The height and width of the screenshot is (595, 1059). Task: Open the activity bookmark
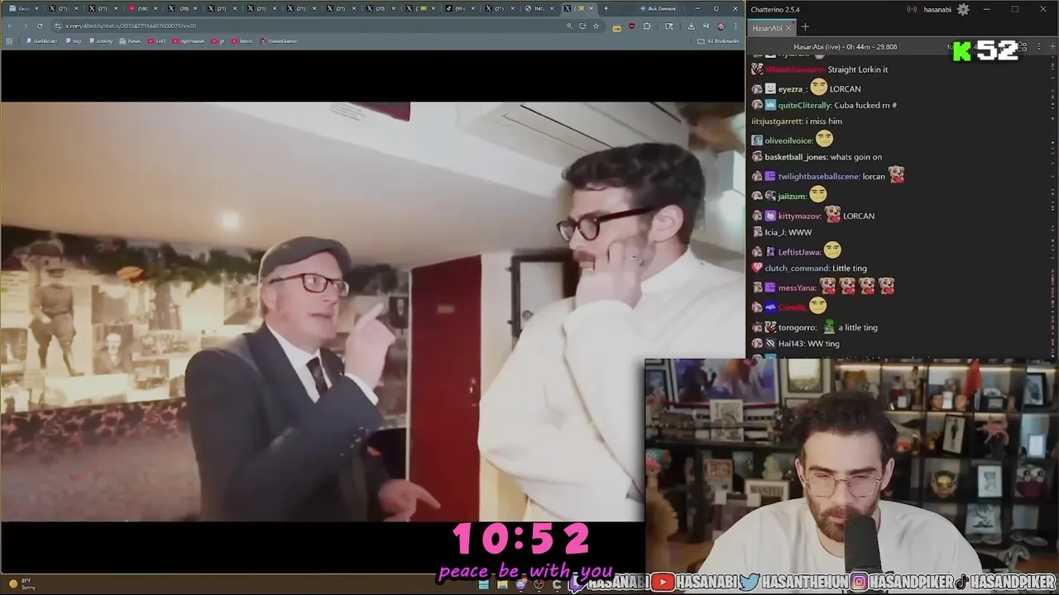point(101,41)
